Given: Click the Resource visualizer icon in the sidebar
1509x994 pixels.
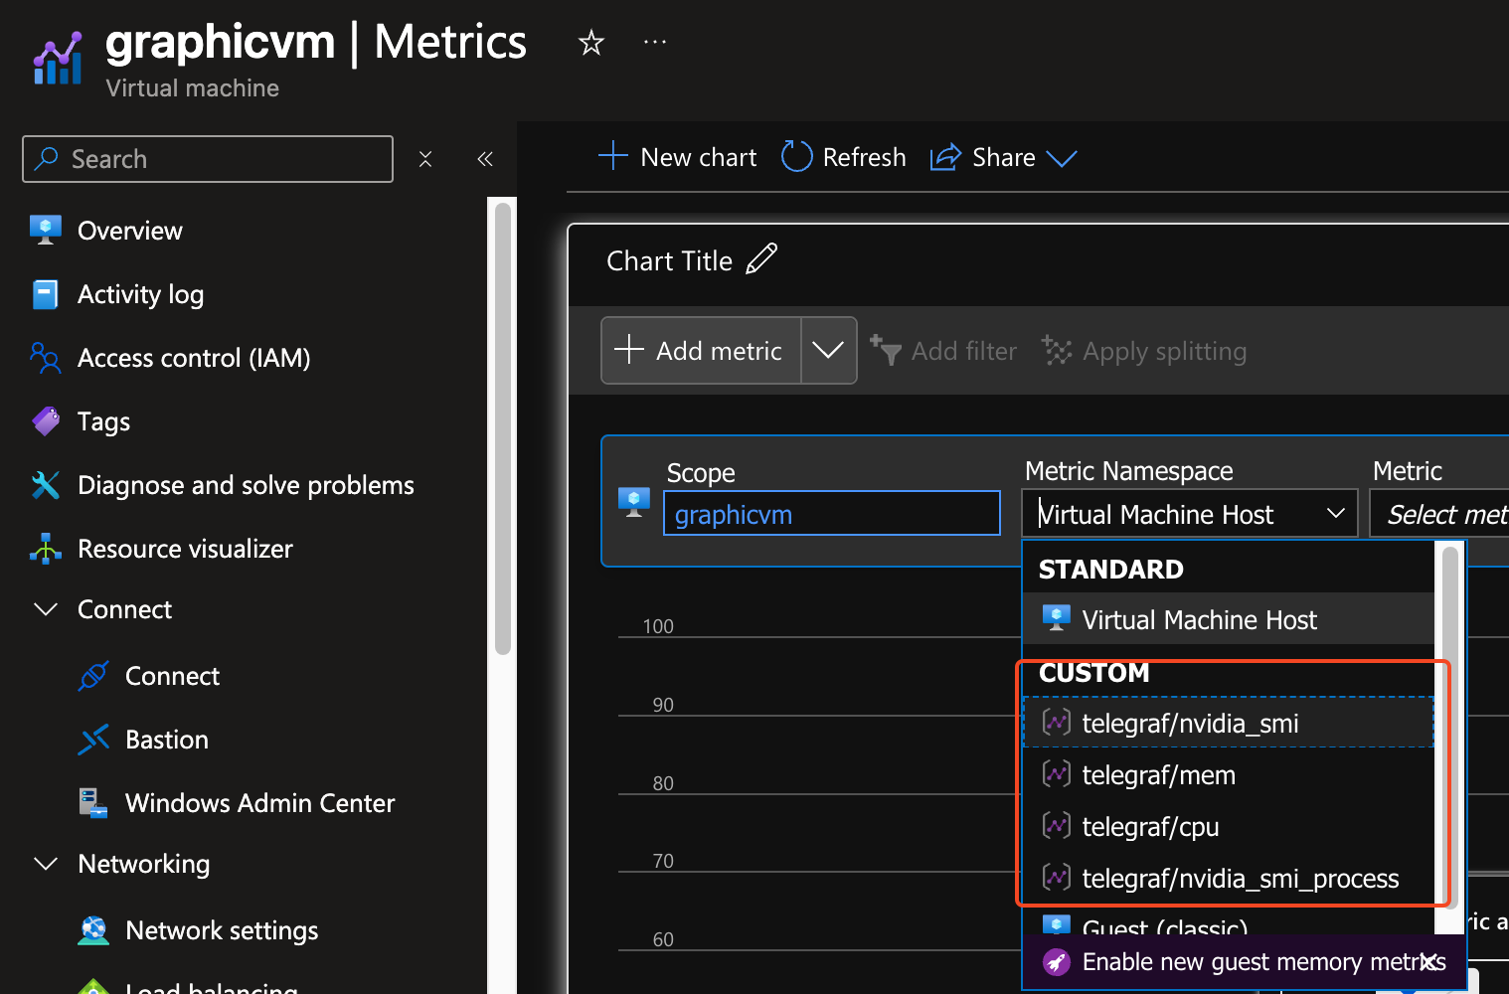Looking at the screenshot, I should coord(45,548).
